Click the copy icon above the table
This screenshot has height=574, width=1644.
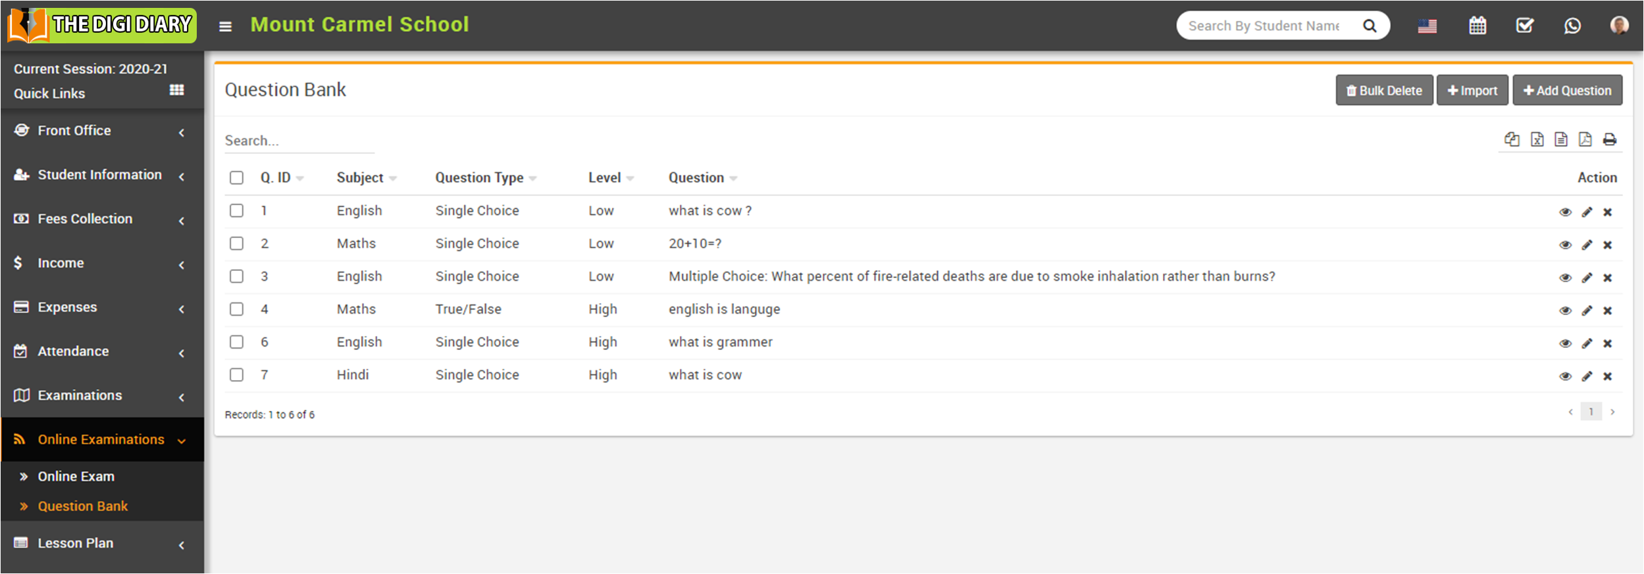(1512, 139)
